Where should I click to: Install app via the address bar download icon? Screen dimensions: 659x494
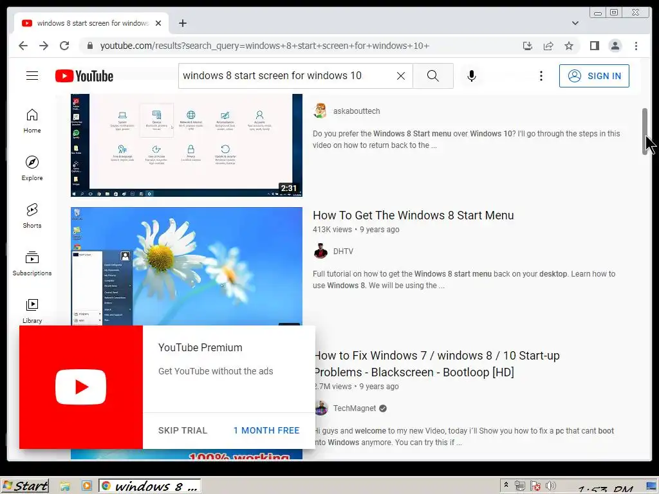click(x=528, y=46)
